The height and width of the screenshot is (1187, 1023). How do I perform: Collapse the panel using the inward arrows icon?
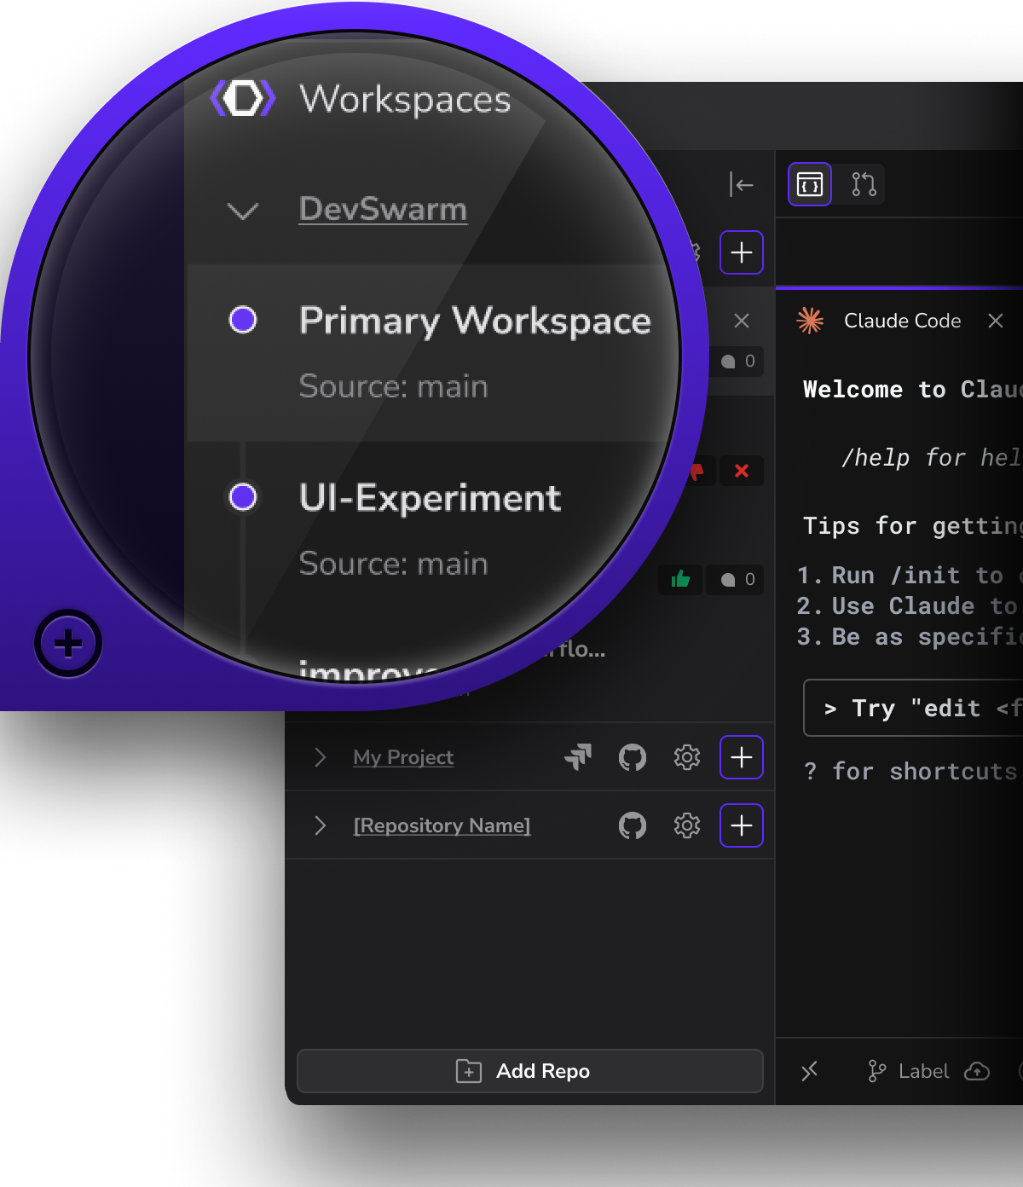pyautogui.click(x=811, y=1072)
